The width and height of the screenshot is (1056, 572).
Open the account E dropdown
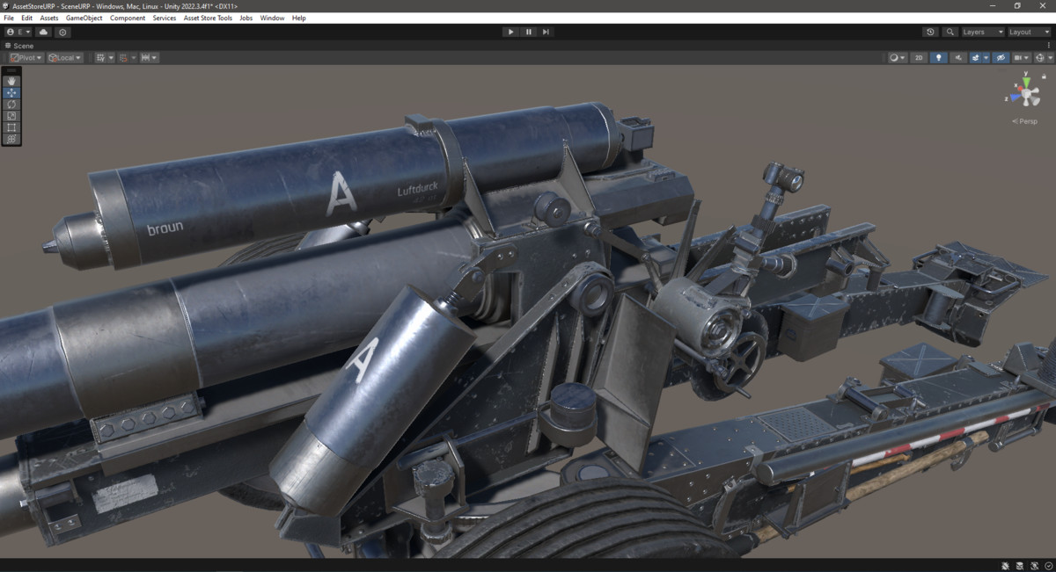tap(18, 32)
